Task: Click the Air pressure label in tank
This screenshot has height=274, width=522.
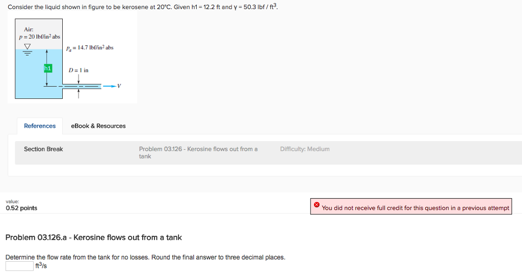Action: click(x=39, y=33)
